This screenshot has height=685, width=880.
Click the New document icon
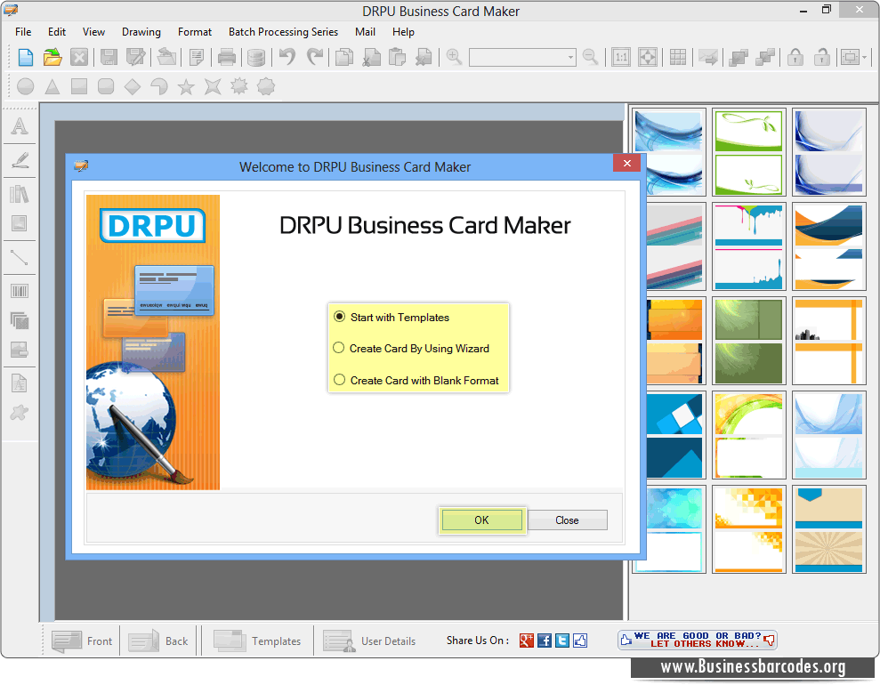26,57
